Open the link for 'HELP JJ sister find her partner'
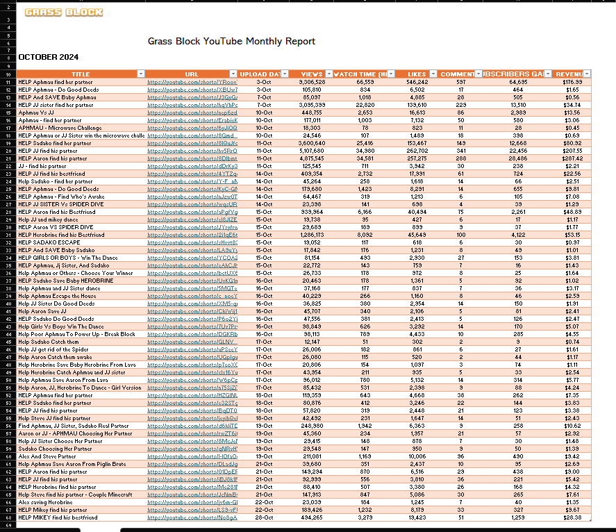This screenshot has width=616, height=532. click(192, 105)
